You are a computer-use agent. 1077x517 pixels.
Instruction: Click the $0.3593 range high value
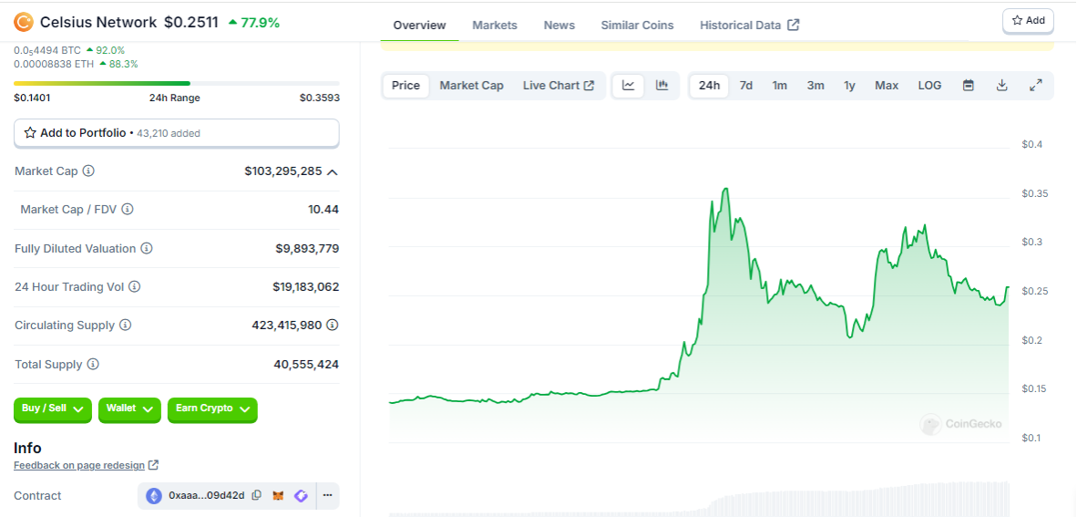320,98
